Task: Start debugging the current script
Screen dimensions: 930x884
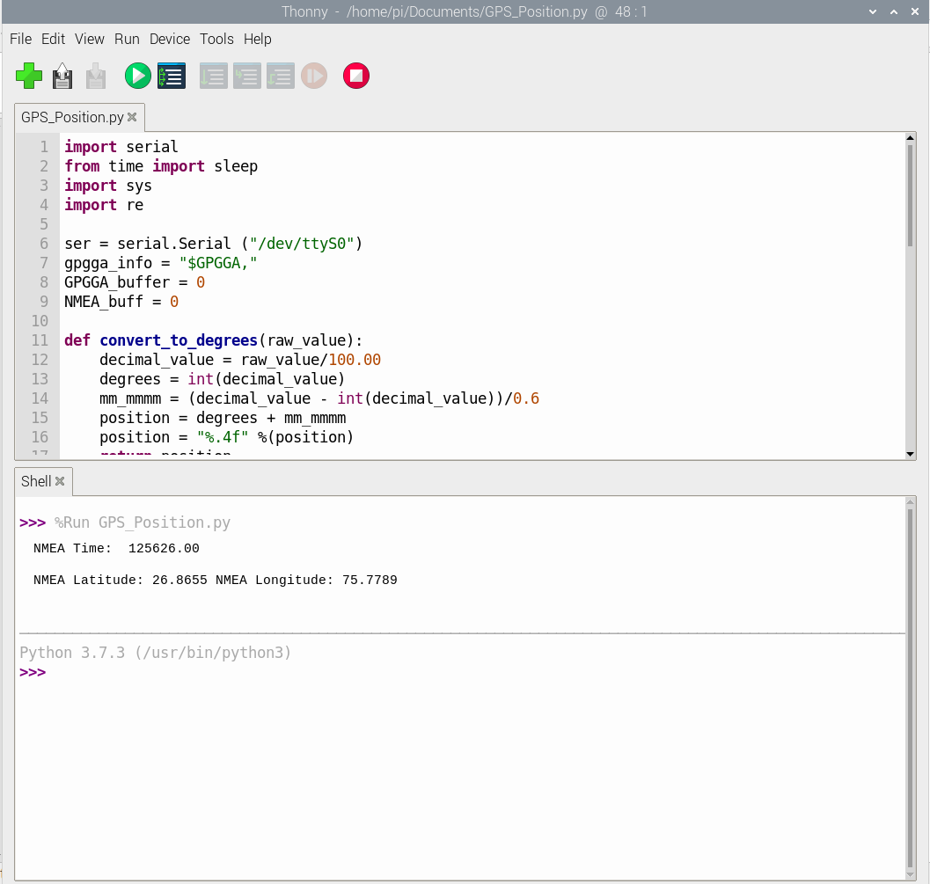Action: click(171, 76)
